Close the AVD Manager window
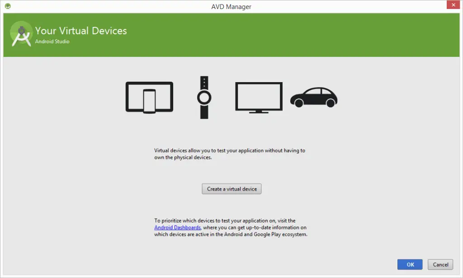The height and width of the screenshot is (278, 463). click(452, 6)
